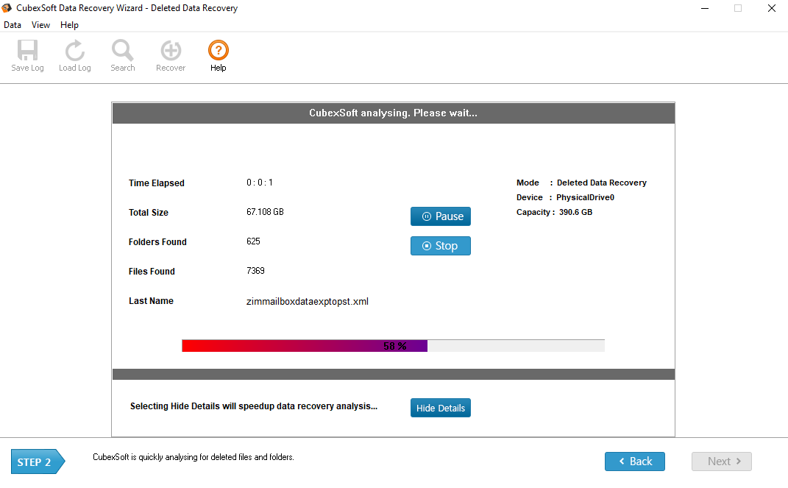The image size is (788, 488).
Task: Open the View menu
Action: 40,25
